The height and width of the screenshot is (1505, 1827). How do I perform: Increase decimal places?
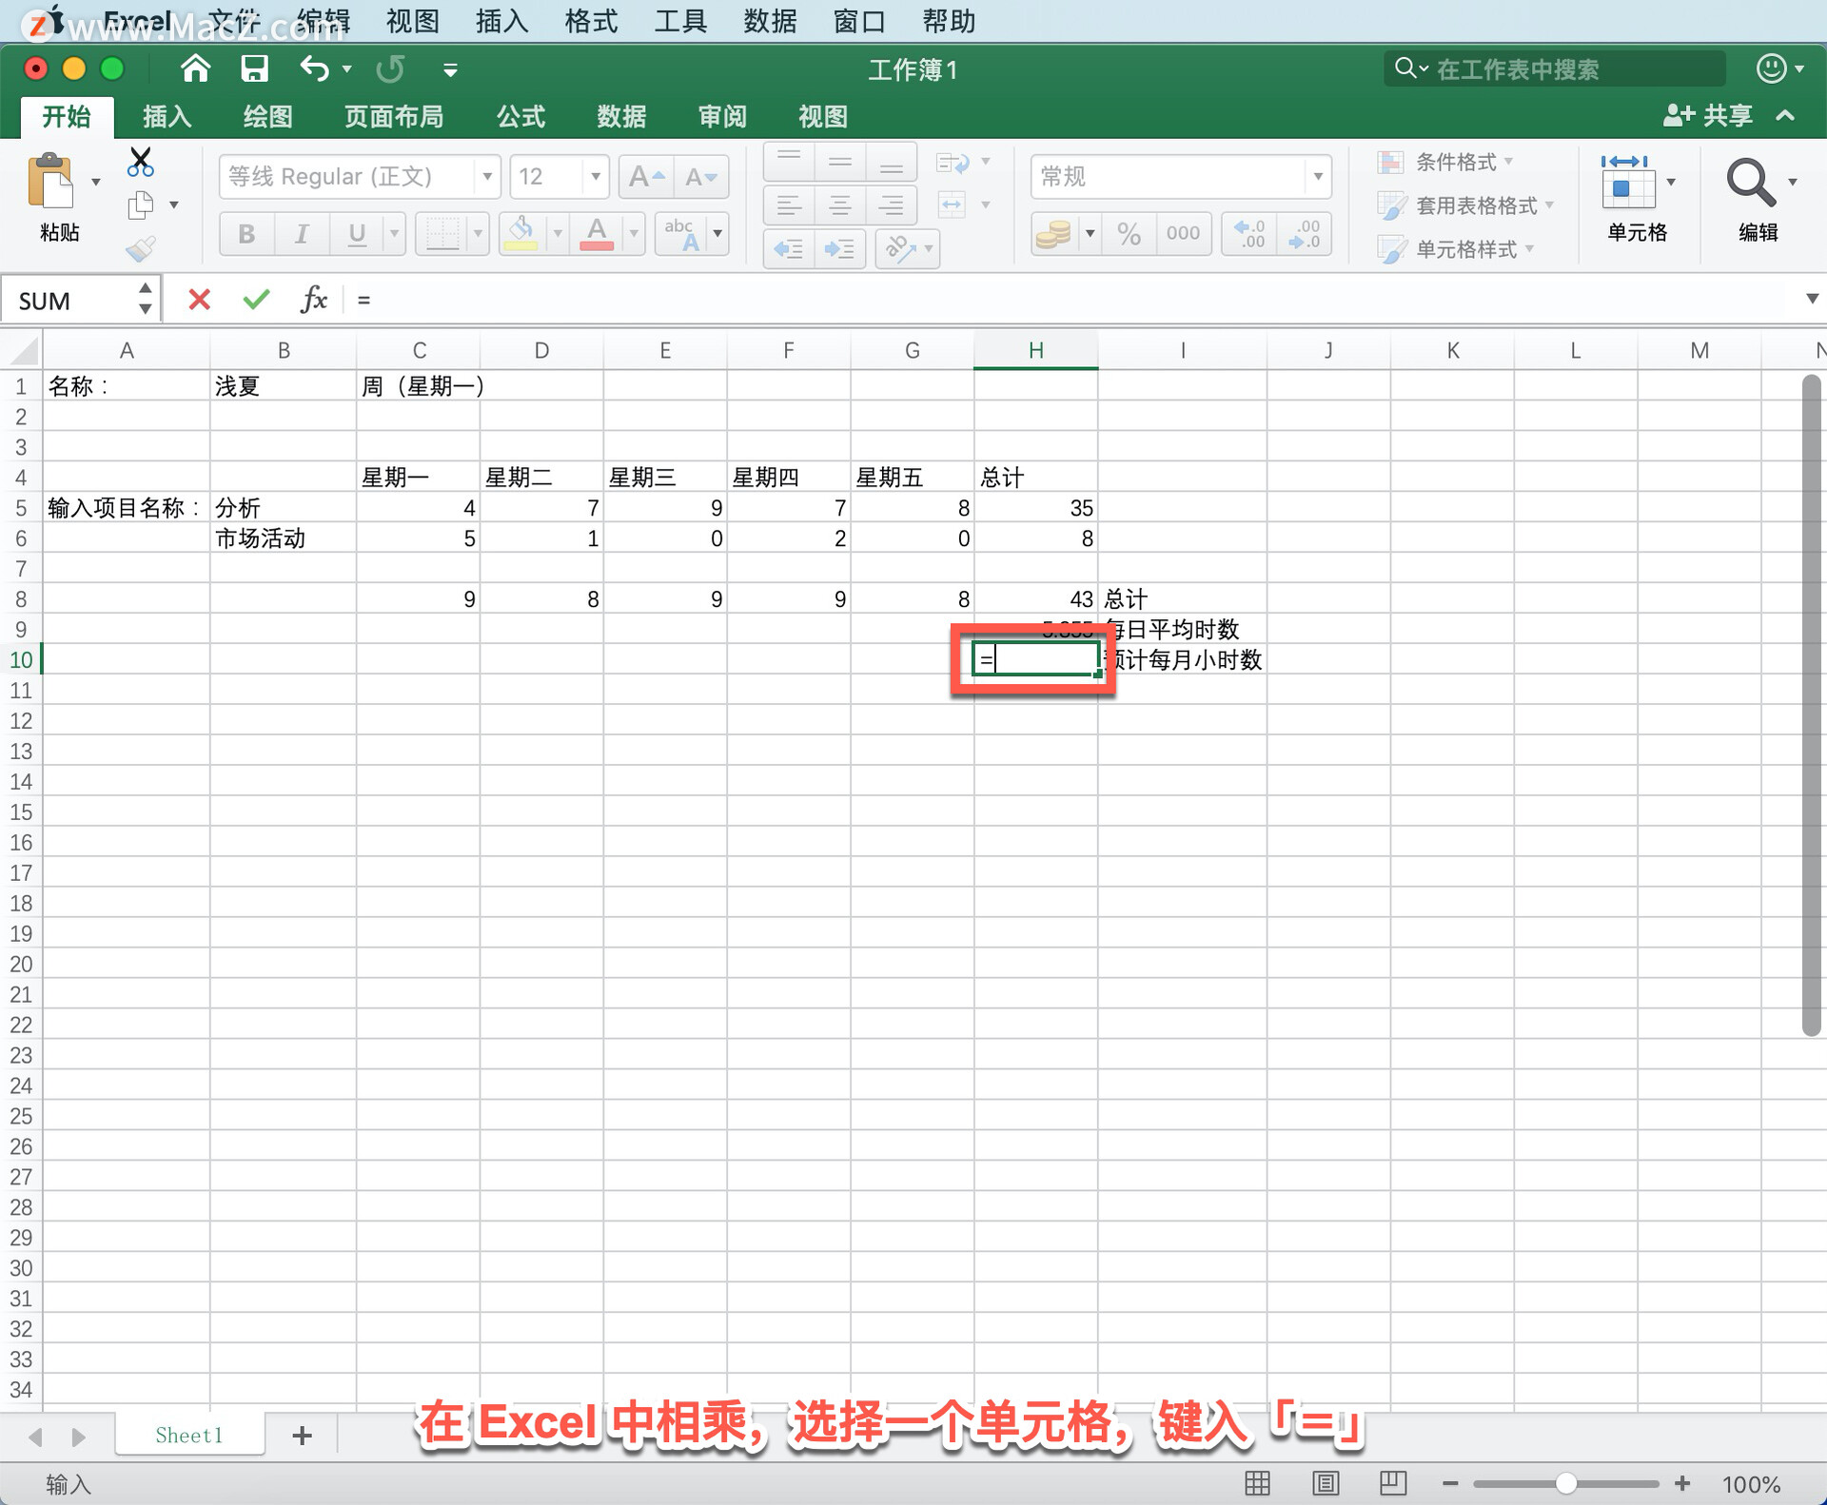pos(1249,233)
